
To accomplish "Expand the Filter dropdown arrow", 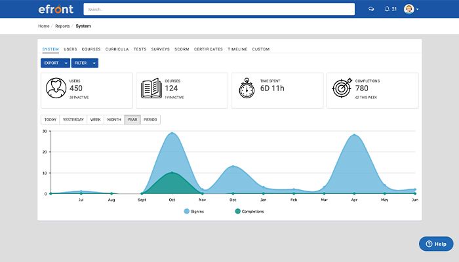I will (x=94, y=63).
